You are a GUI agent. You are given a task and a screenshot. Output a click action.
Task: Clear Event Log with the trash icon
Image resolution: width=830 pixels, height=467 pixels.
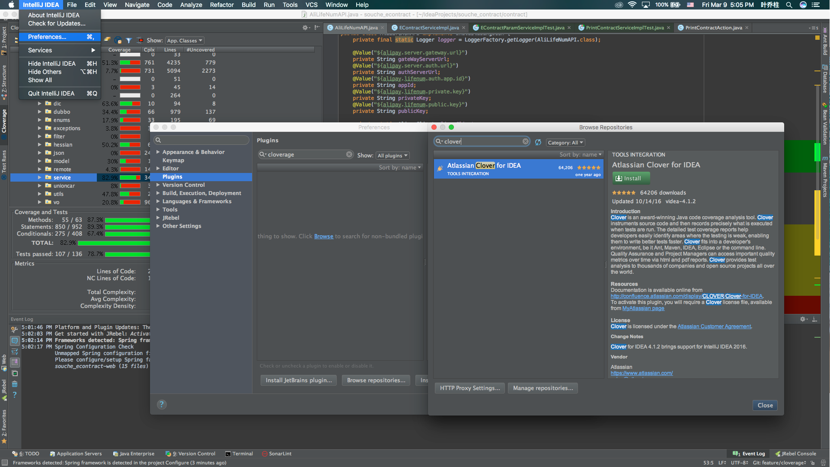point(15,384)
